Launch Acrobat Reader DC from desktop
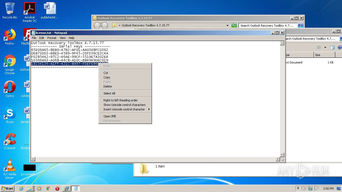The height and width of the screenshot is (192, 342). point(30,12)
